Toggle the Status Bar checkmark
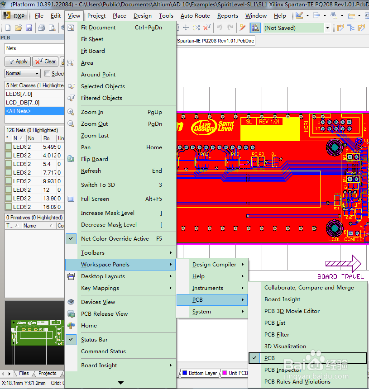This screenshot has height=389, width=369. point(71,339)
